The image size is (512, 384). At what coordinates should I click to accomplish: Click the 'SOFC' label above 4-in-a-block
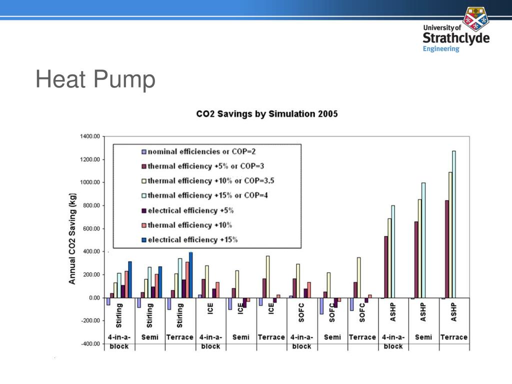point(301,312)
